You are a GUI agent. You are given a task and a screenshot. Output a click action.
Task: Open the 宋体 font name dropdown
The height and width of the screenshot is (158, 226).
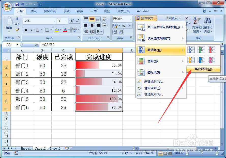pyautogui.click(x=54, y=21)
